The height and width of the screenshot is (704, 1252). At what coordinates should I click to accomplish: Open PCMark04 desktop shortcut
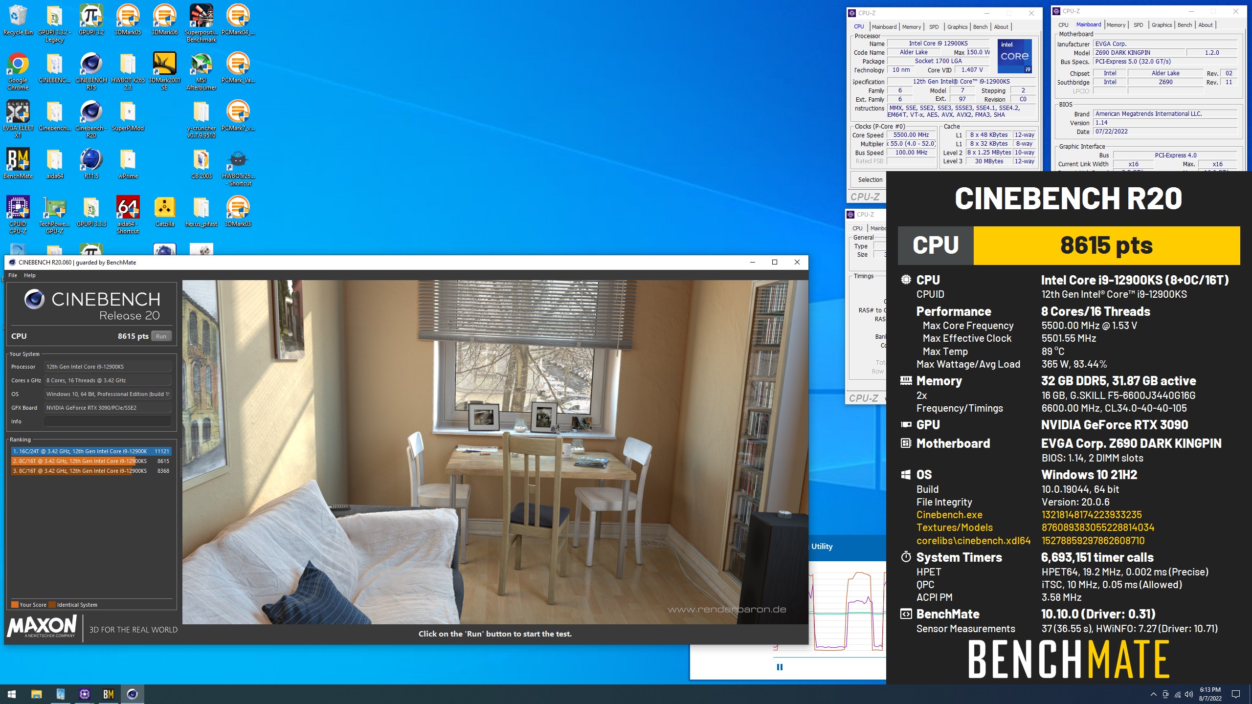tap(238, 20)
